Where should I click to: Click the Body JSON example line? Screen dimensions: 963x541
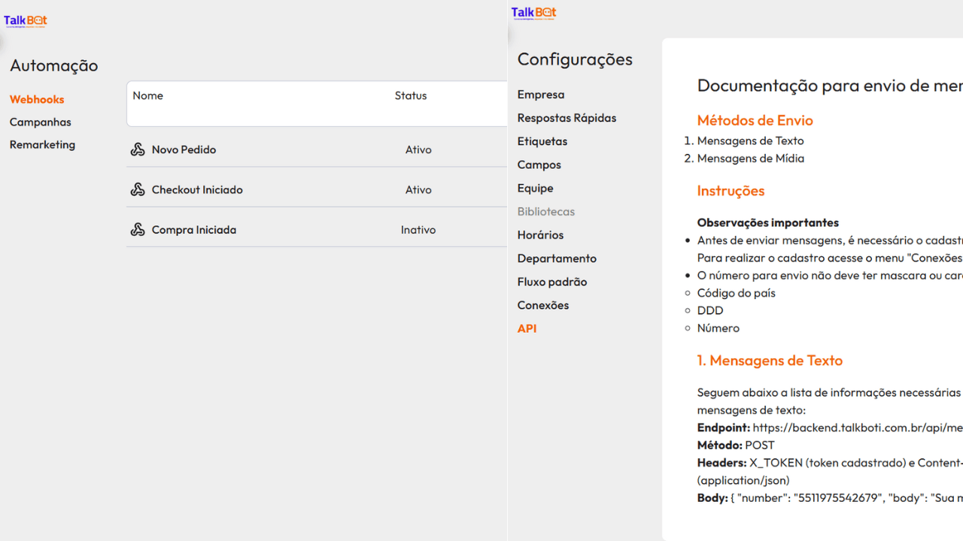click(x=830, y=497)
